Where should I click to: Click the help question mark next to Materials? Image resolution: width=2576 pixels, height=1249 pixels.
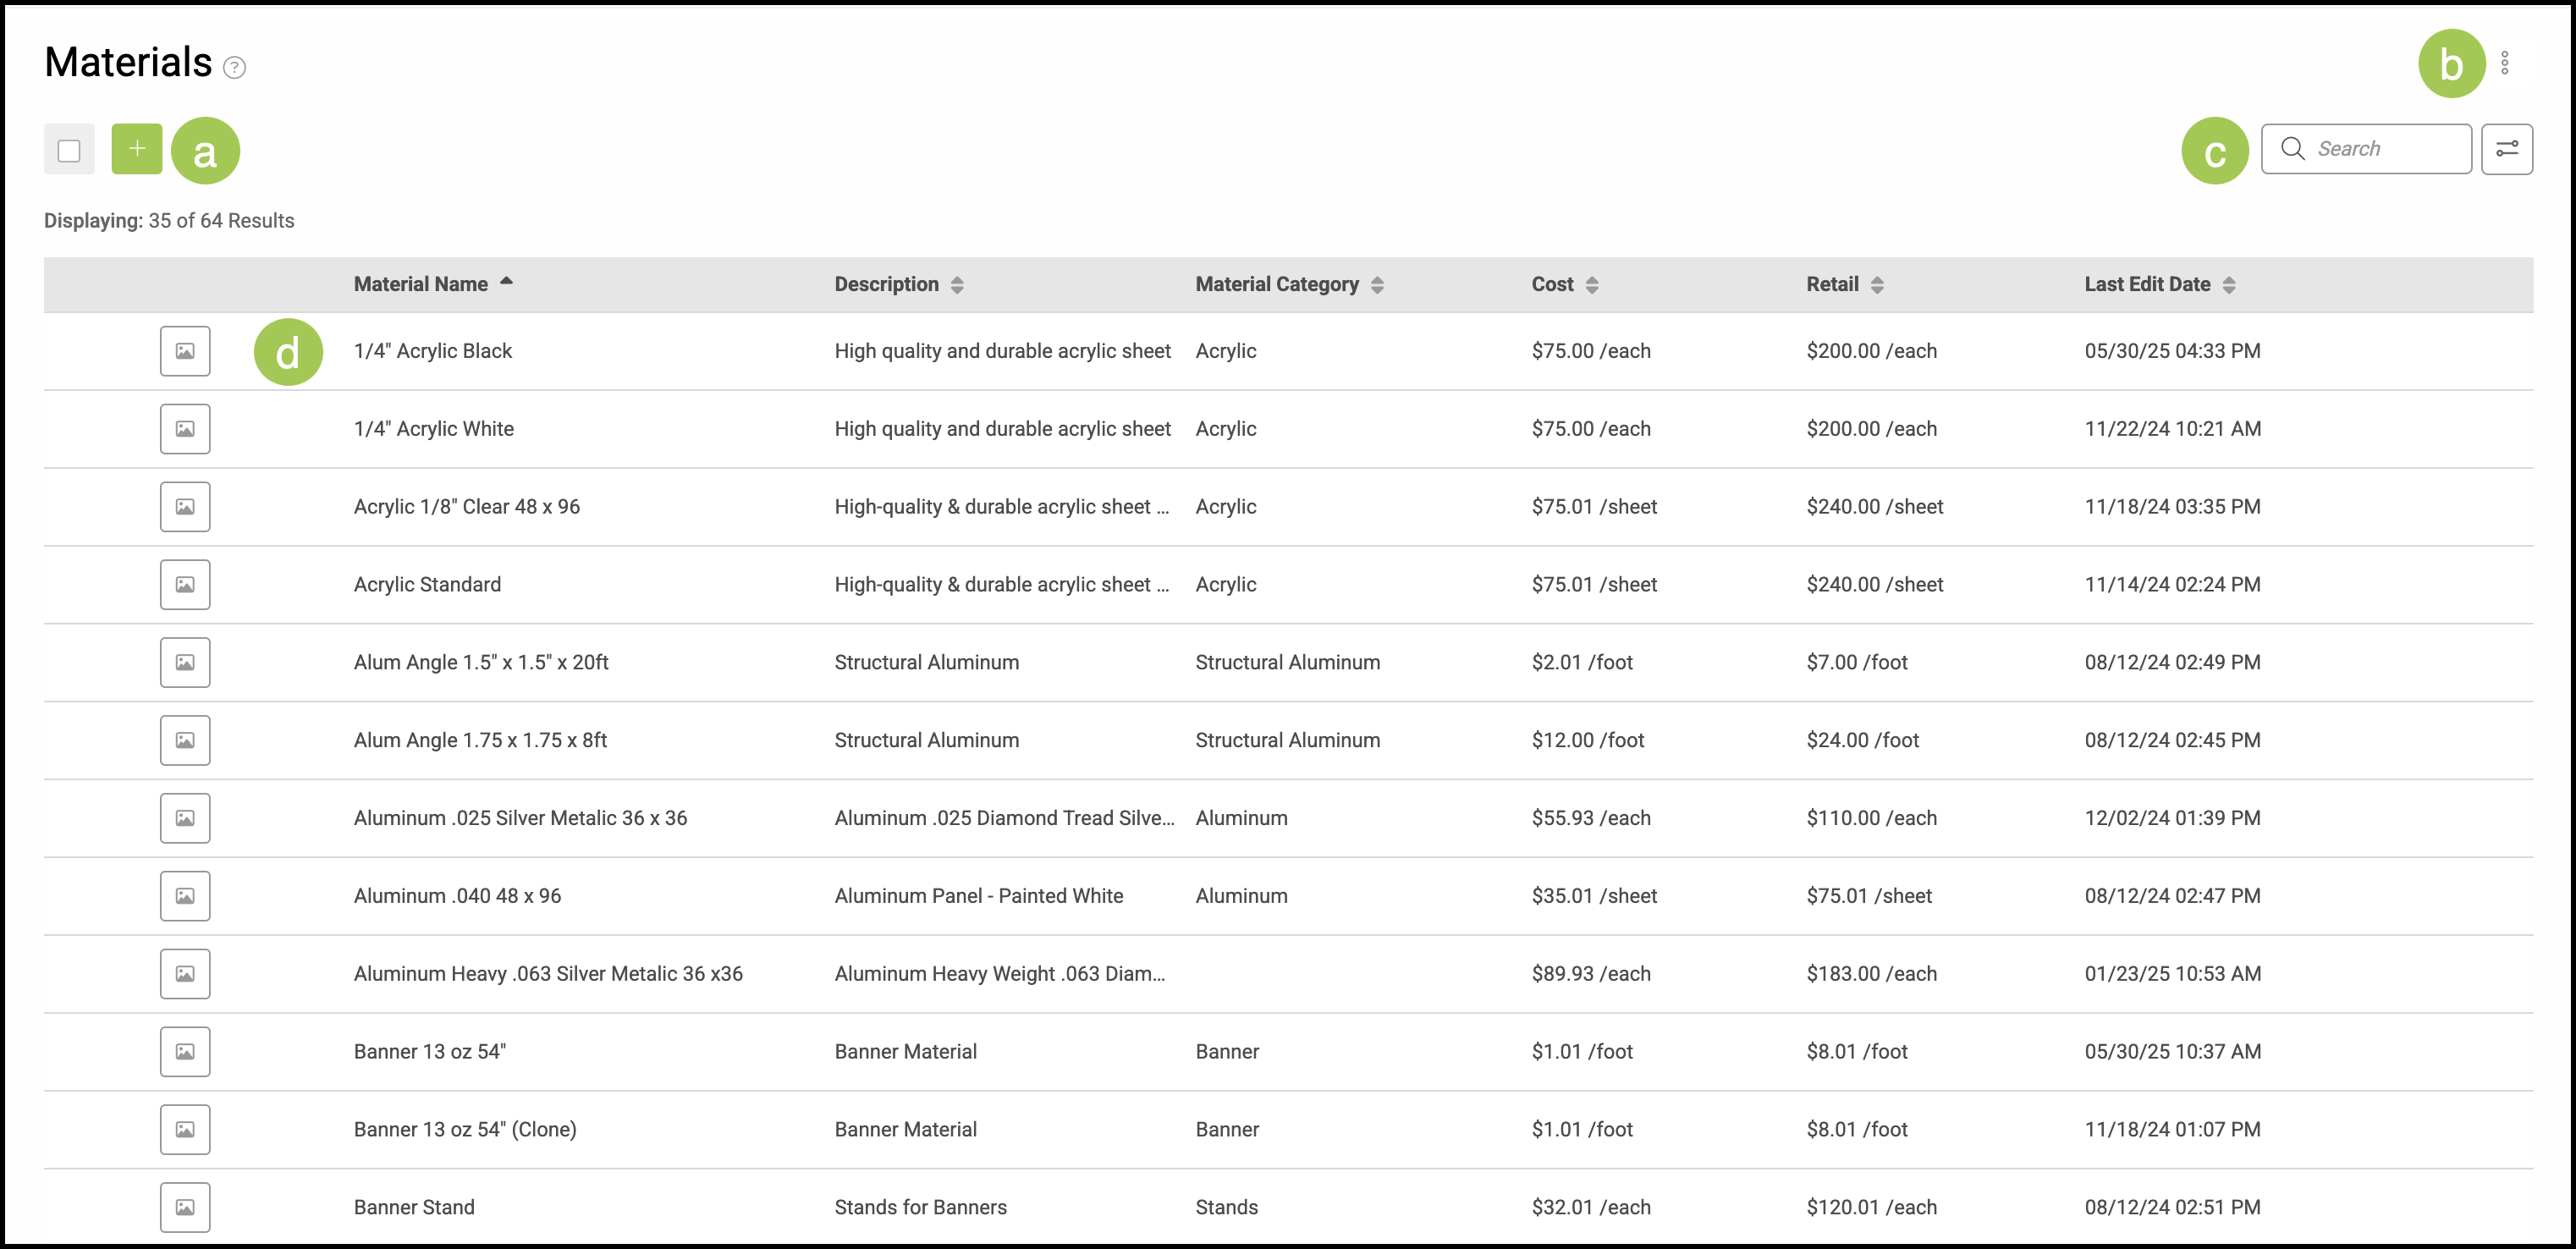coord(234,67)
